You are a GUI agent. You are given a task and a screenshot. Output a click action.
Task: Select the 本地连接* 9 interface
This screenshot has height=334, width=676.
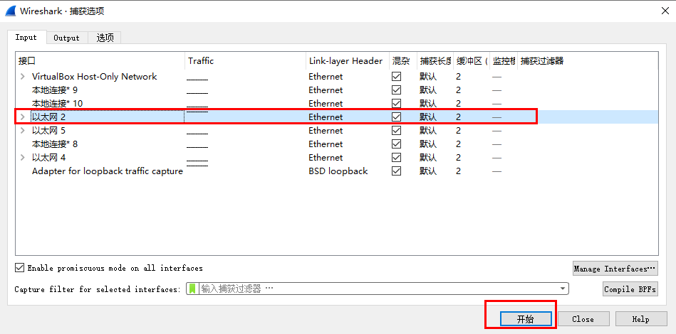coord(55,90)
